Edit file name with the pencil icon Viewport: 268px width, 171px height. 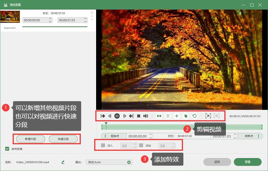point(63,162)
